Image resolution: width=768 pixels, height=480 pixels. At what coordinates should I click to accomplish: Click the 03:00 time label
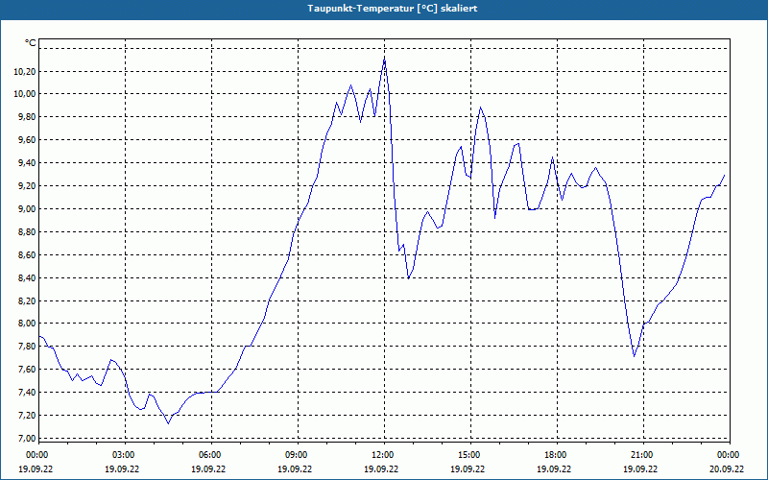(125, 455)
